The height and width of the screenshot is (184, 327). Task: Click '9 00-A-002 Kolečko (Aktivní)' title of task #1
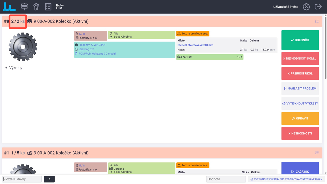tap(61, 153)
